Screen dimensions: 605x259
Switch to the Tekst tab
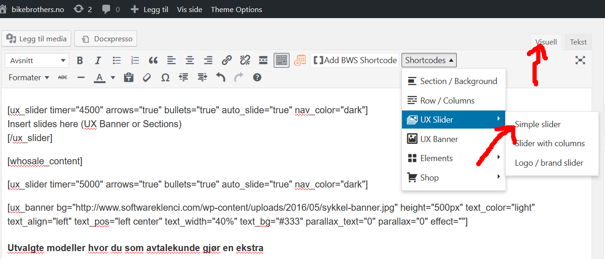(x=578, y=42)
